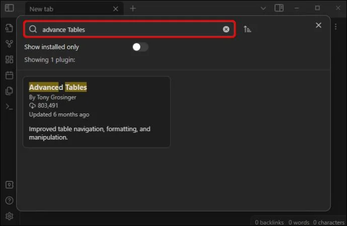Clear the plugin search text
The height and width of the screenshot is (226, 347).
[226, 29]
